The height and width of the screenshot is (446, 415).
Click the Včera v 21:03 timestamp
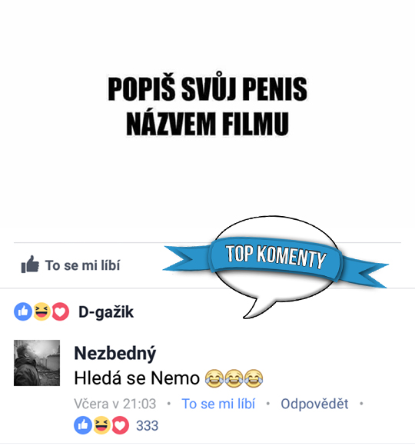point(115,404)
